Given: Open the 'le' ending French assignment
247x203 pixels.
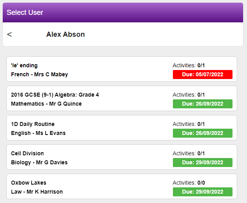Looking at the screenshot, I should 122,69.
